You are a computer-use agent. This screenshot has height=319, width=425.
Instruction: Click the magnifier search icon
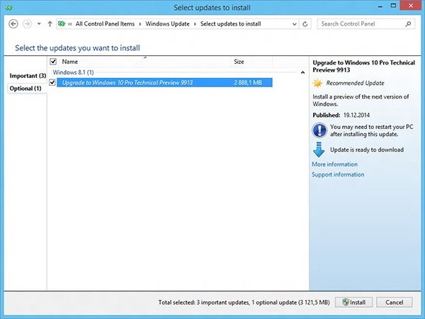[x=408, y=24]
